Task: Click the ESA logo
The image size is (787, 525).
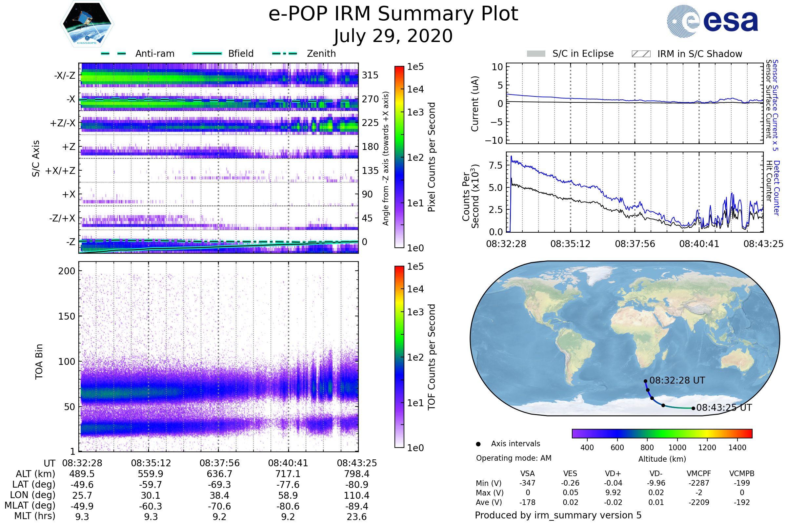Action: tap(712, 21)
